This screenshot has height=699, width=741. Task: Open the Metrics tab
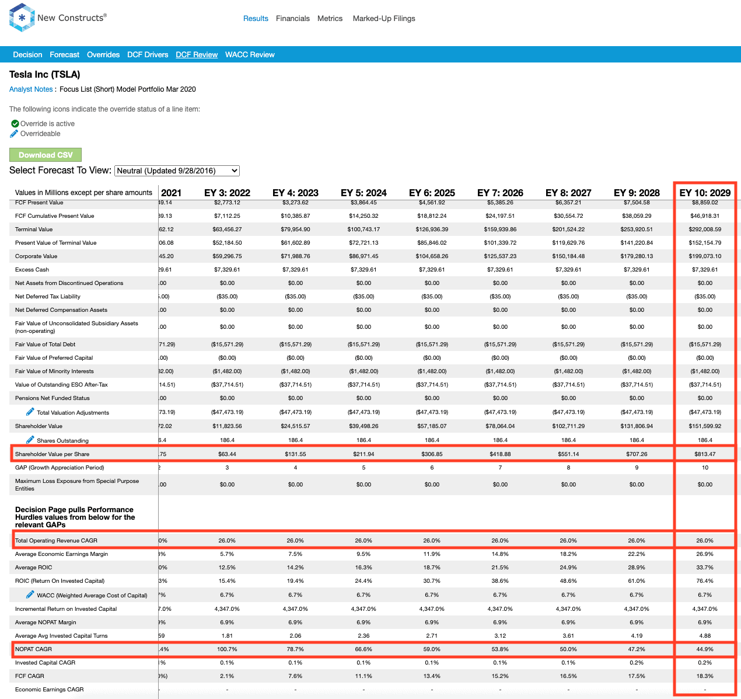click(x=330, y=19)
